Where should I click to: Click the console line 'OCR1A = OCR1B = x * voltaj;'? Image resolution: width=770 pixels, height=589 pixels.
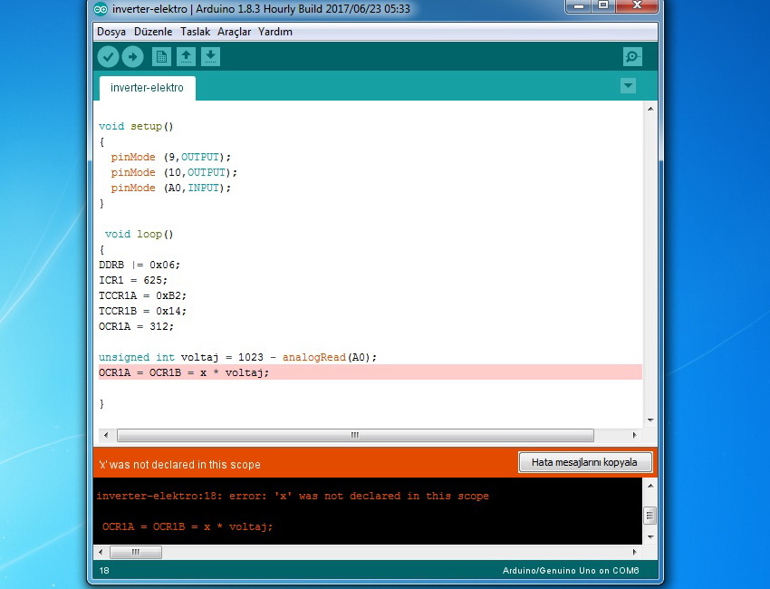(x=188, y=526)
